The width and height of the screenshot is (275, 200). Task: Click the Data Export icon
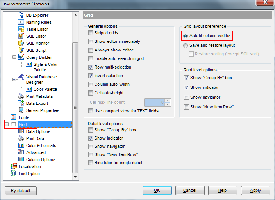pos(21,103)
